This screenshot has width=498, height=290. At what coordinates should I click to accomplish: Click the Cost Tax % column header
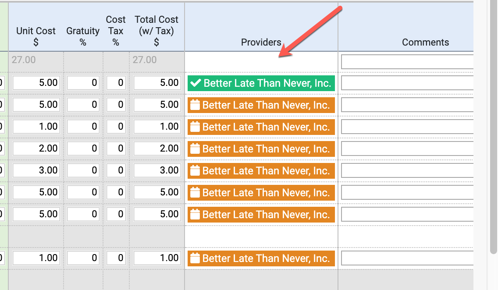(x=116, y=31)
